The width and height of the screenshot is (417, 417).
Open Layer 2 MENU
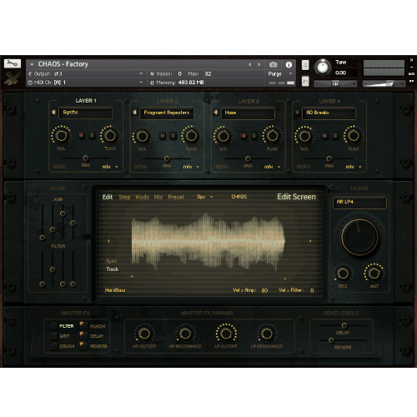(141, 167)
